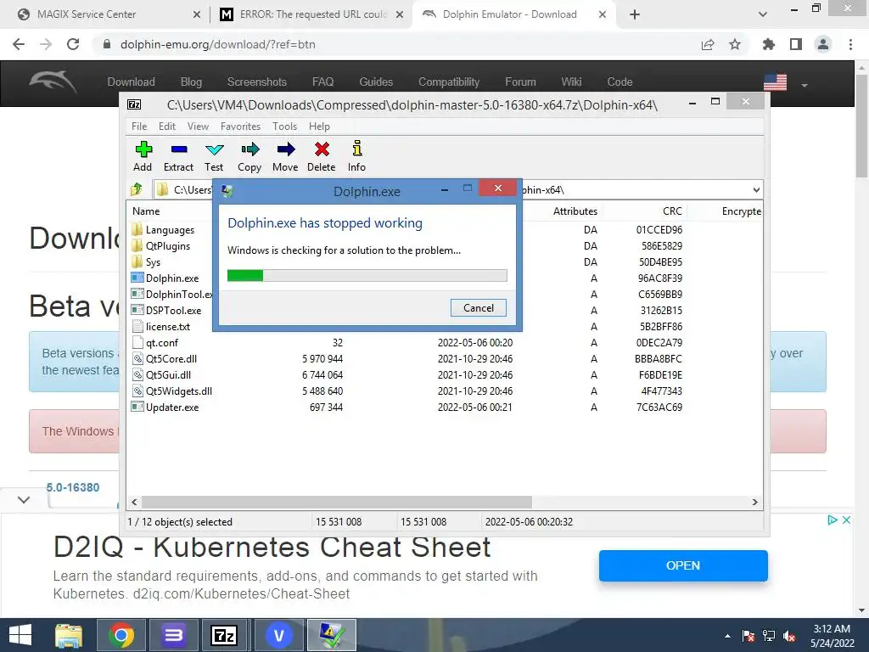The width and height of the screenshot is (869, 652).
Task: Open the Chrome profile avatar icon
Action: 823,44
